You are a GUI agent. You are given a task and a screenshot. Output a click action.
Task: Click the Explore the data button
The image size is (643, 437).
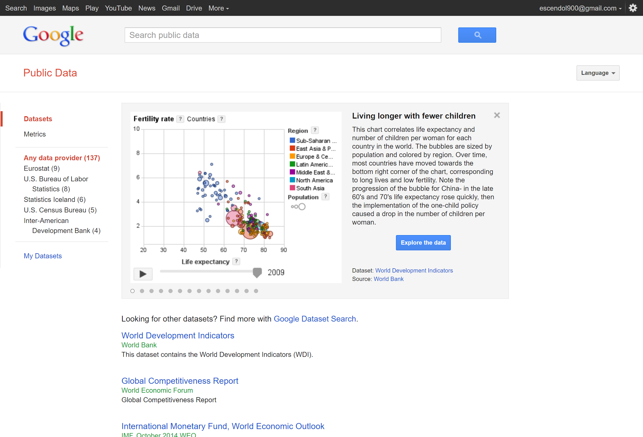[x=423, y=243]
